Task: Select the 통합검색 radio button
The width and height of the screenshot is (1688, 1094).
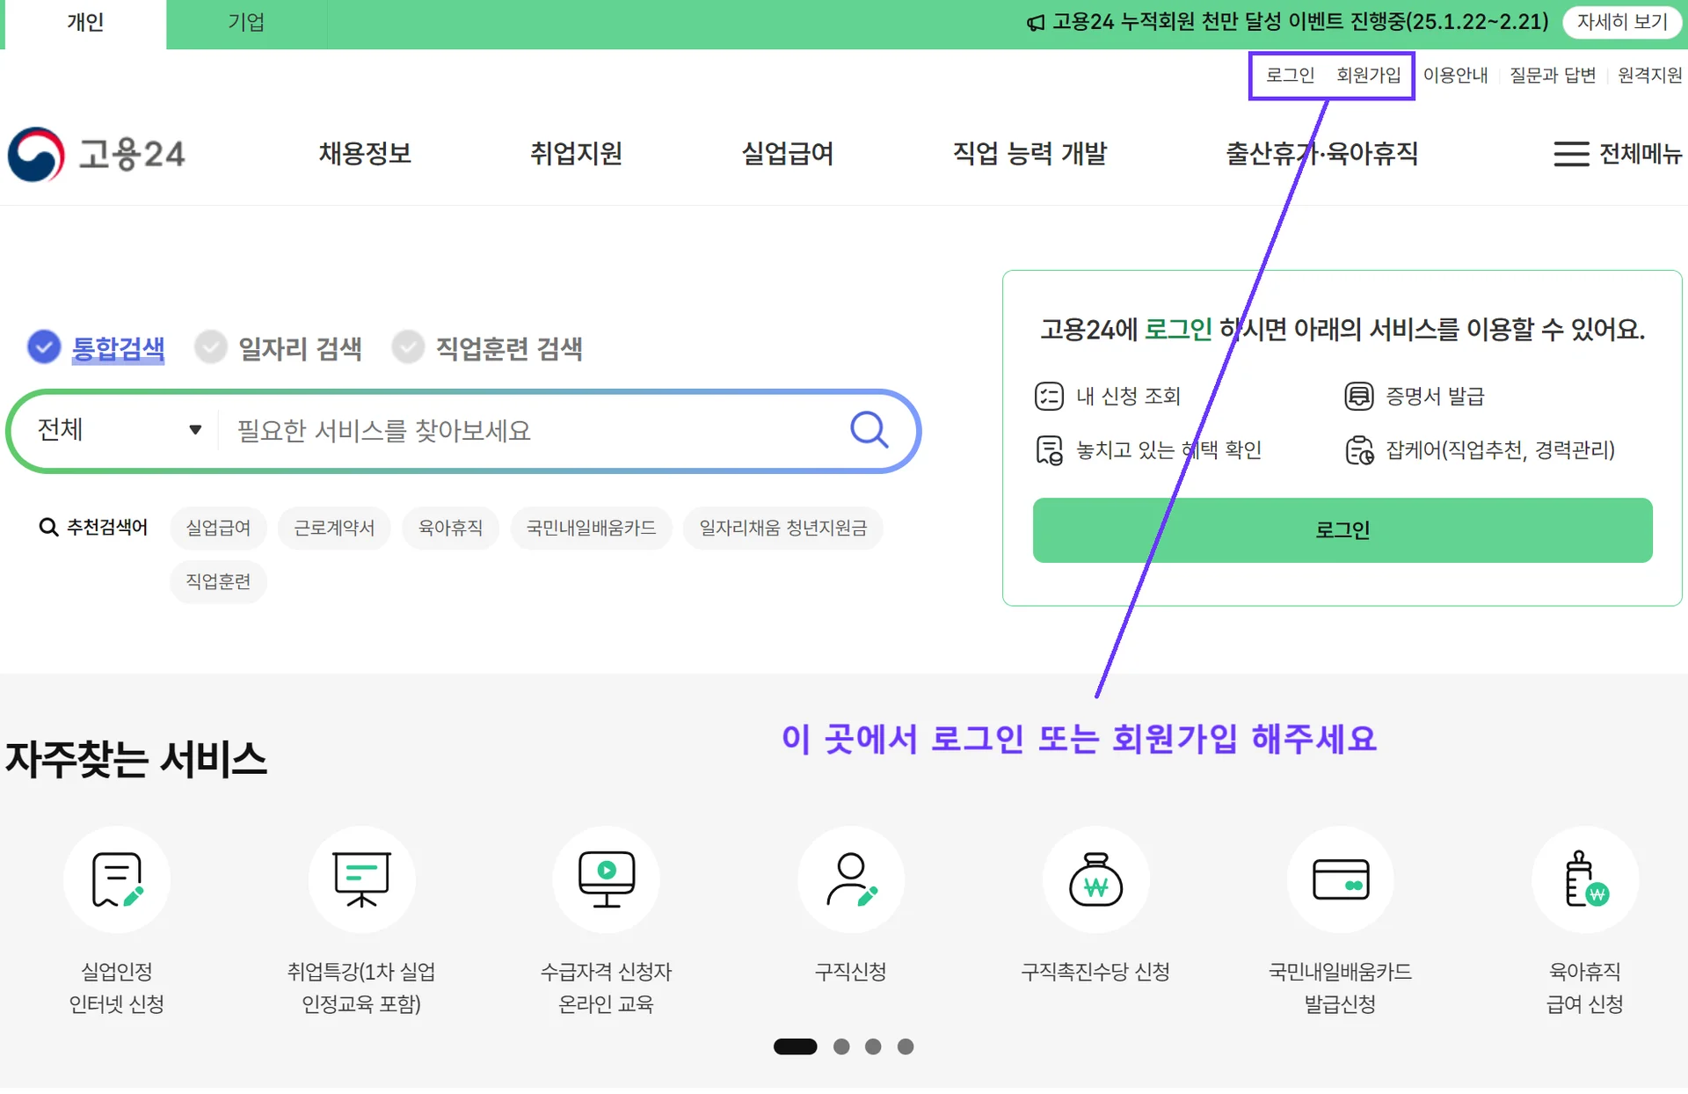Action: [x=43, y=347]
